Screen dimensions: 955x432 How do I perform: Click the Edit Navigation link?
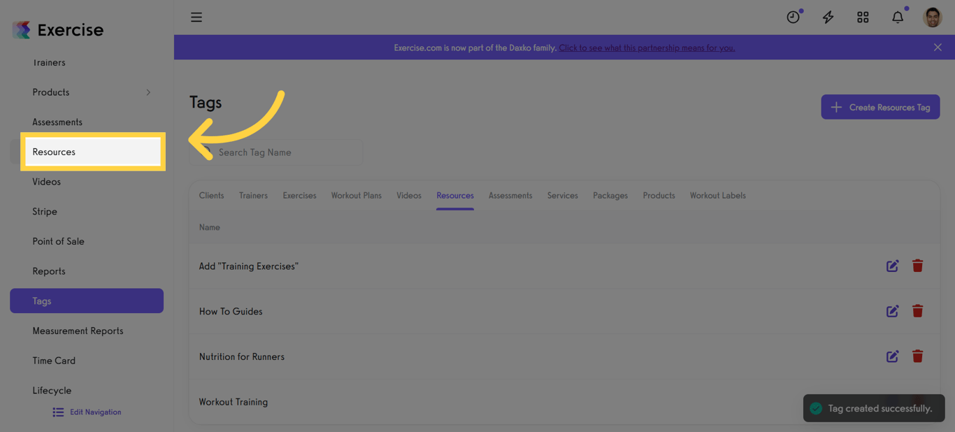click(x=86, y=412)
